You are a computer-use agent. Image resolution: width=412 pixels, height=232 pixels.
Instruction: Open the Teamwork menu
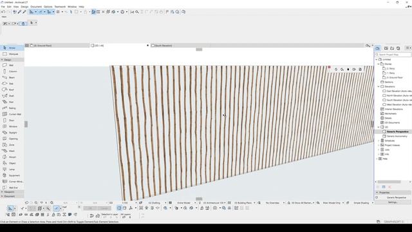click(x=60, y=6)
